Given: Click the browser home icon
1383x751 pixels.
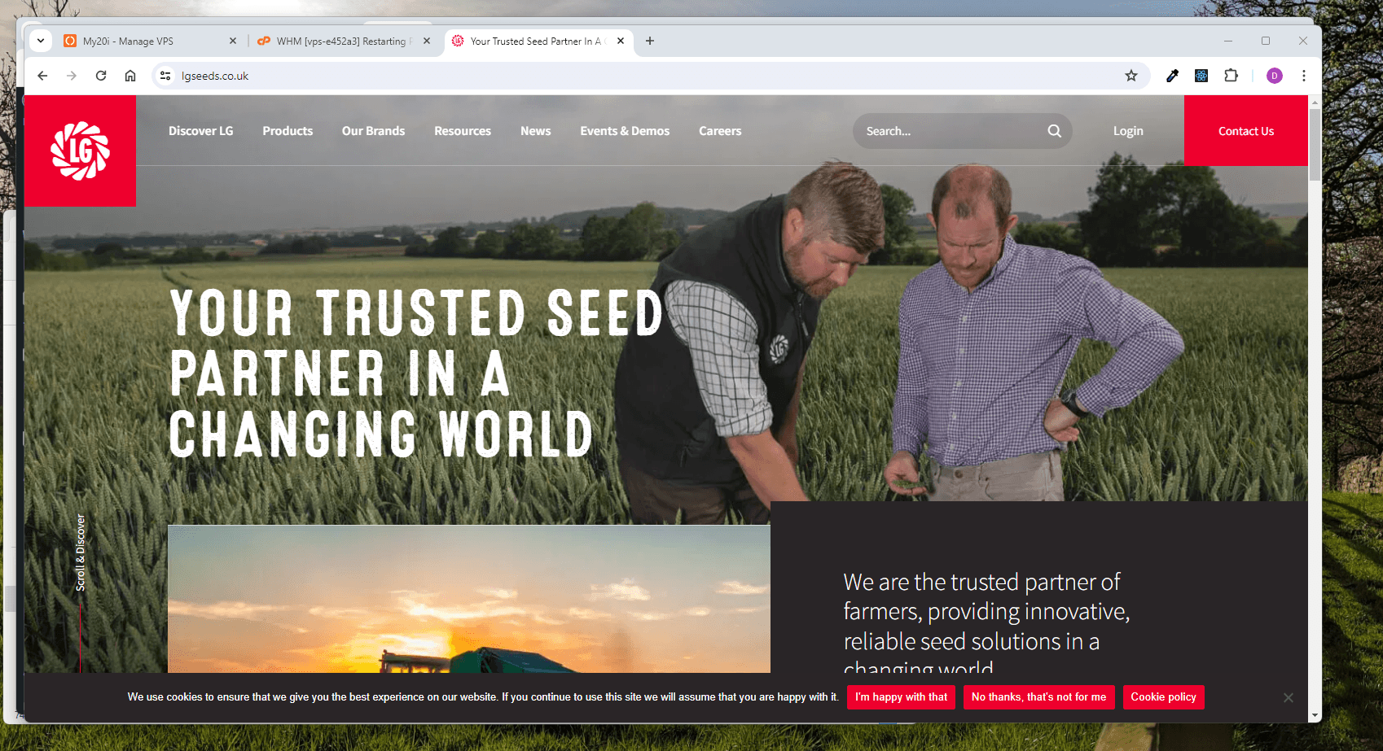Looking at the screenshot, I should [x=130, y=75].
